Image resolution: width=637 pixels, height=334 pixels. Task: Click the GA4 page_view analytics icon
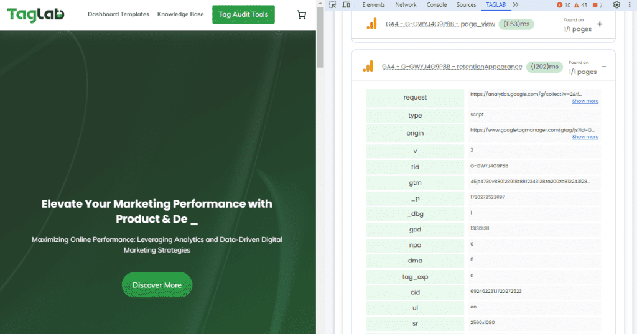[372, 24]
